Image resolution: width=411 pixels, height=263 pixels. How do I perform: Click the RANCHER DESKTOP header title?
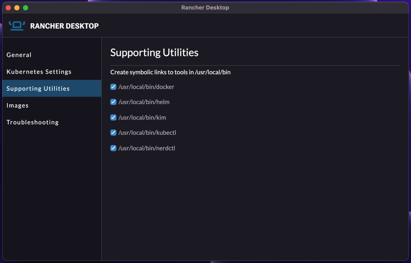pos(64,26)
